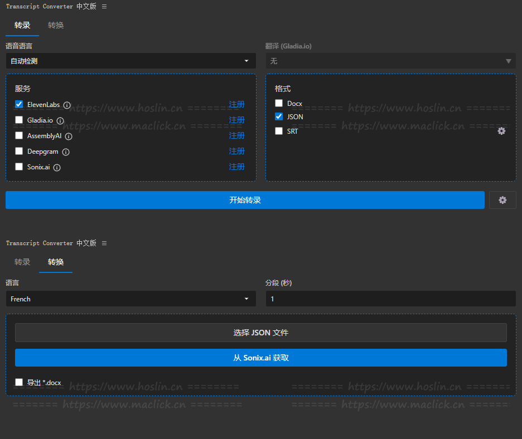This screenshot has height=439, width=522.
Task: Click 选择 JSON 文件 button
Action: coord(261,333)
